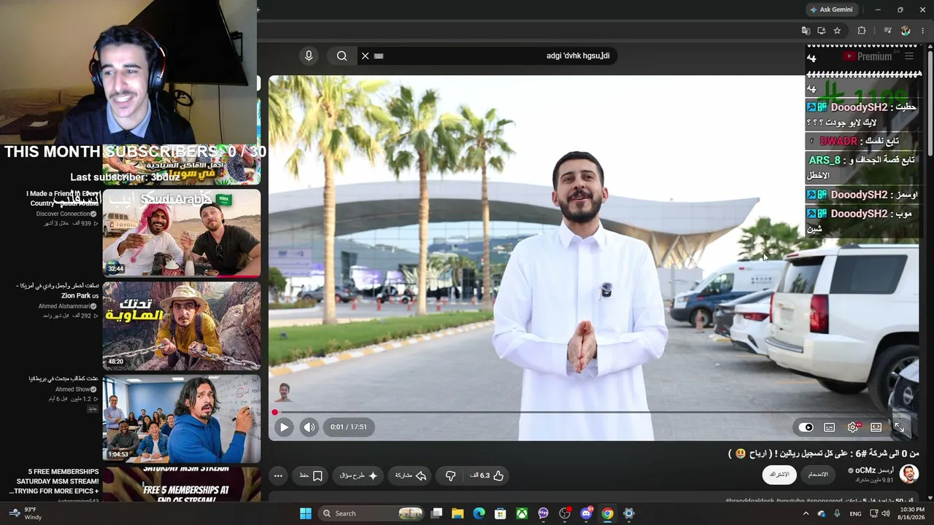Open the Saudi Arabia video thumbnail 32:44
Image resolution: width=934 pixels, height=525 pixels.
click(181, 233)
